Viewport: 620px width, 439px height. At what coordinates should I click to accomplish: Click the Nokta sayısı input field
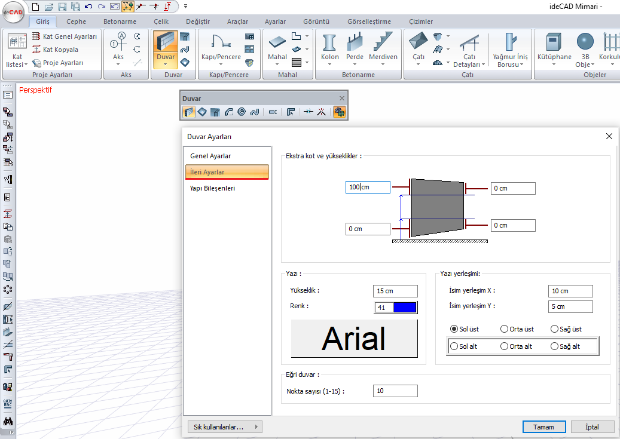(x=395, y=391)
